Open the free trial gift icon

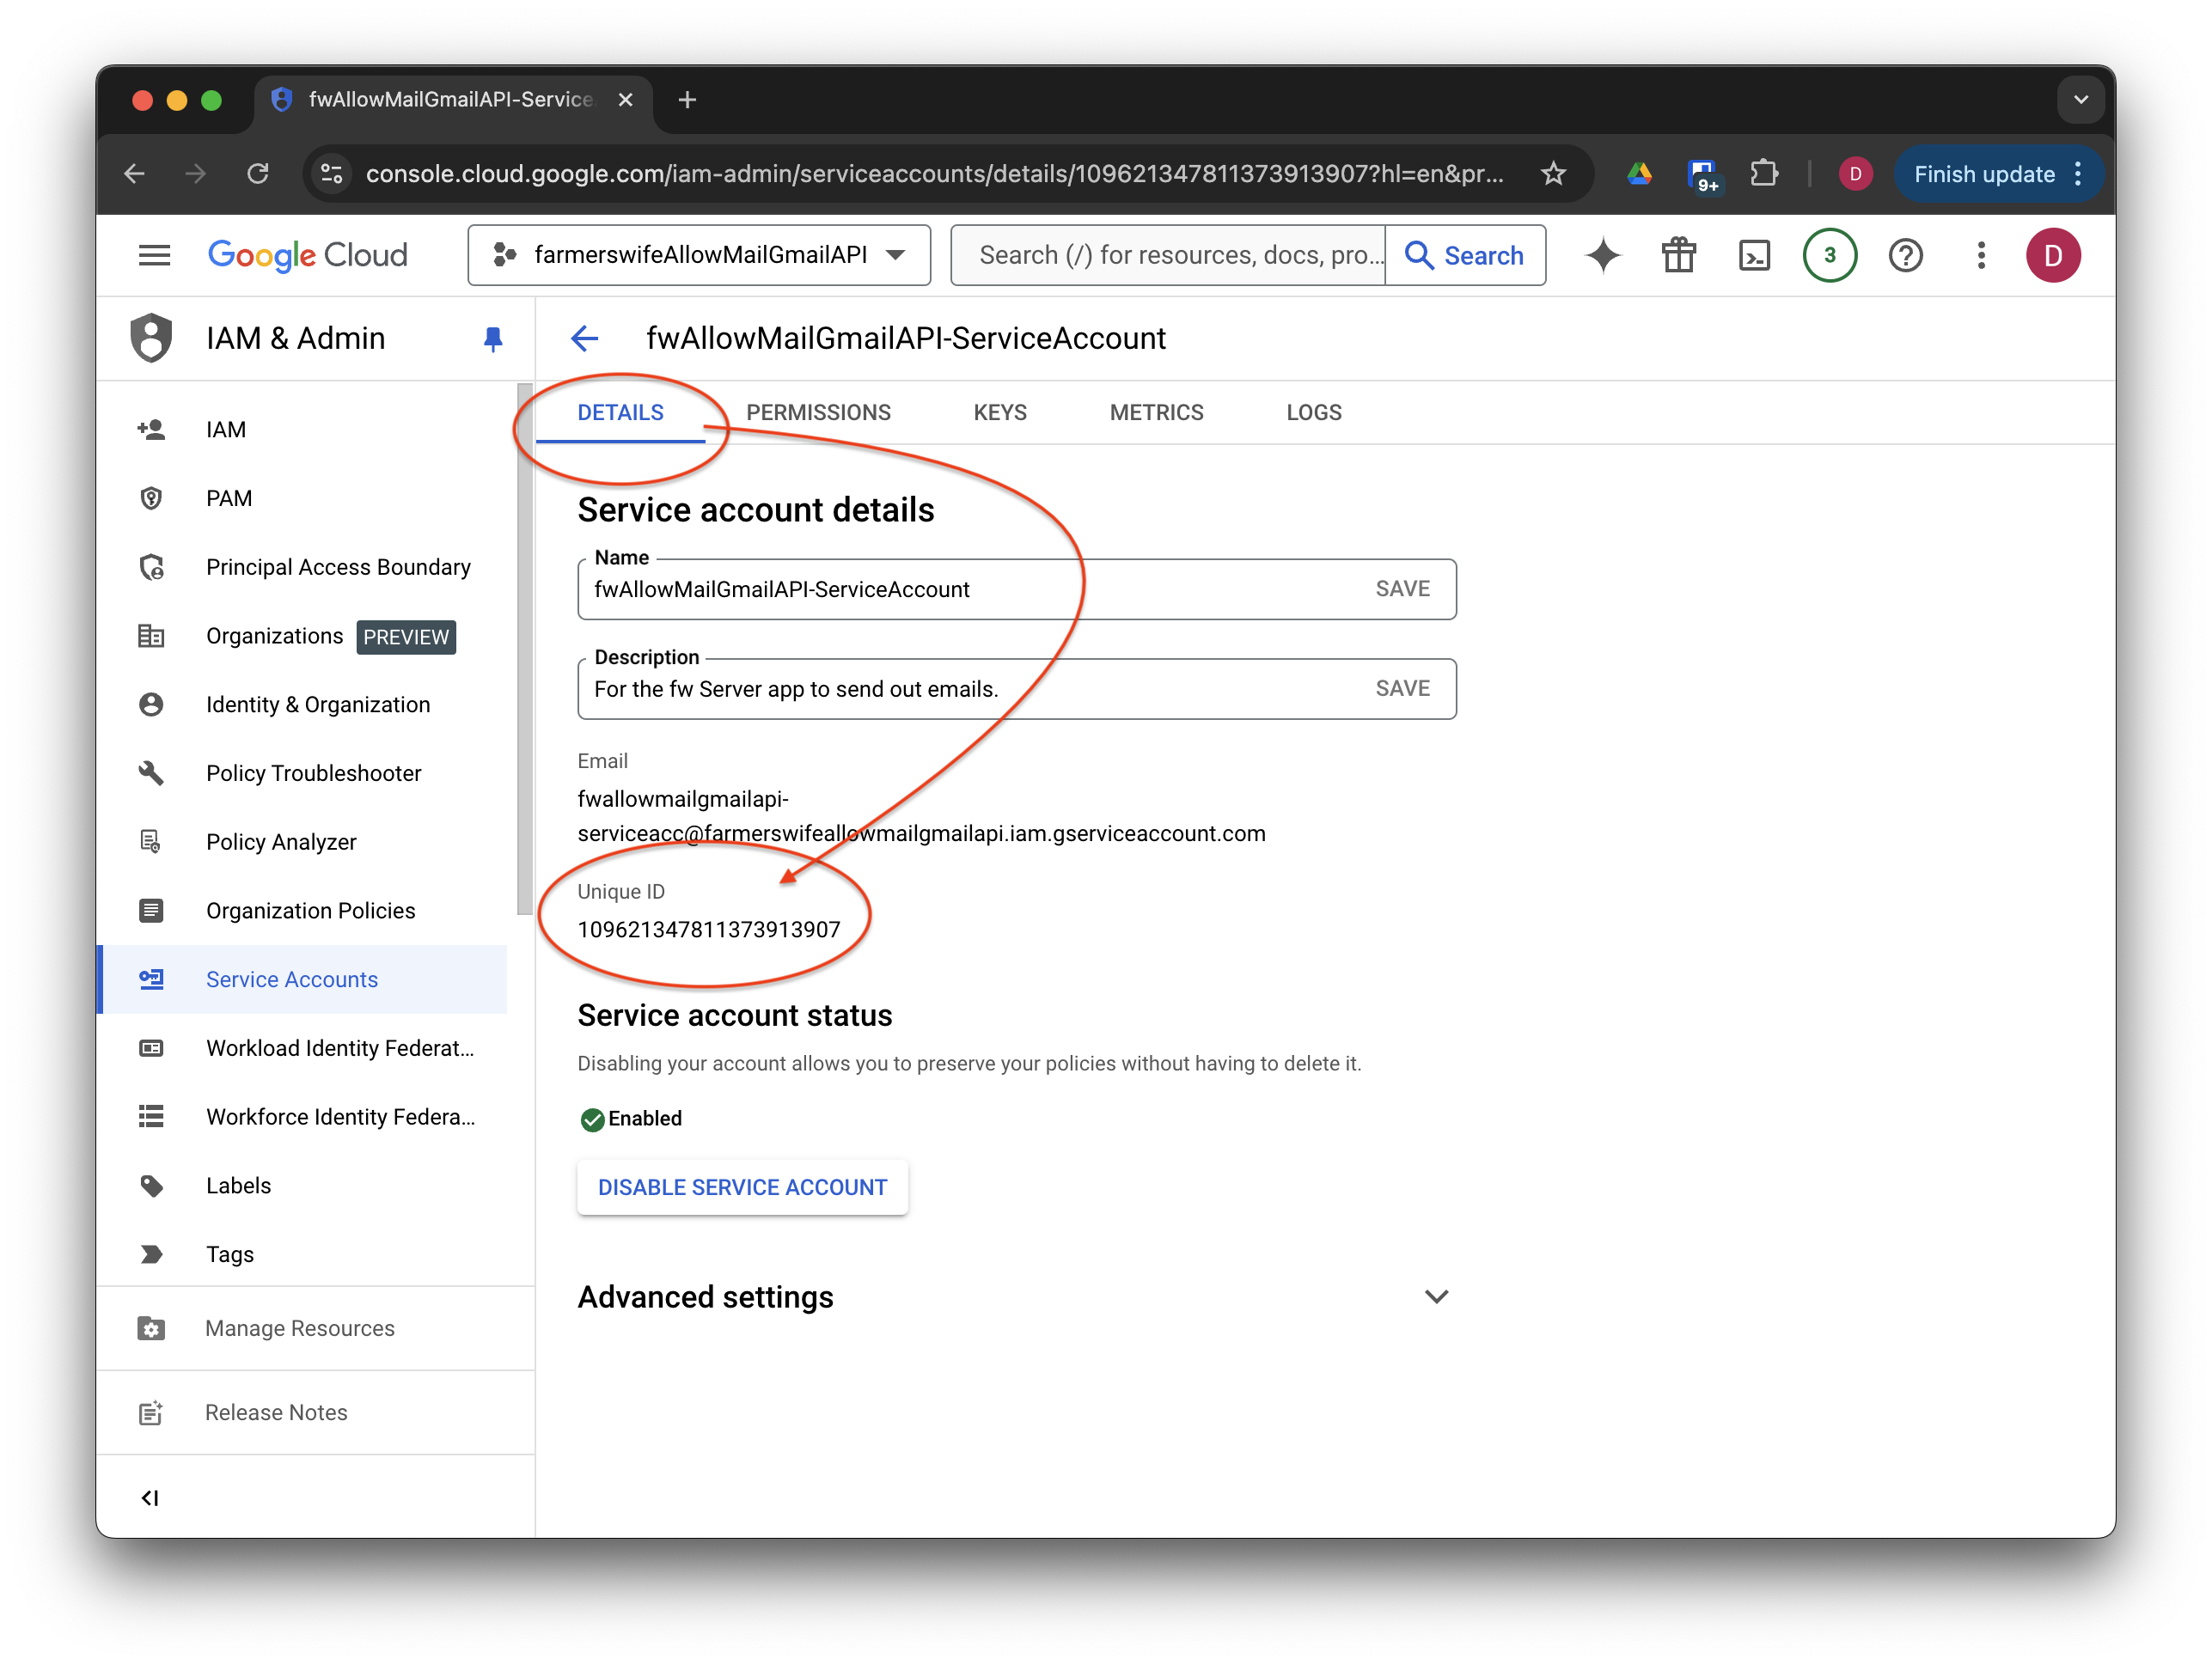(x=1679, y=256)
